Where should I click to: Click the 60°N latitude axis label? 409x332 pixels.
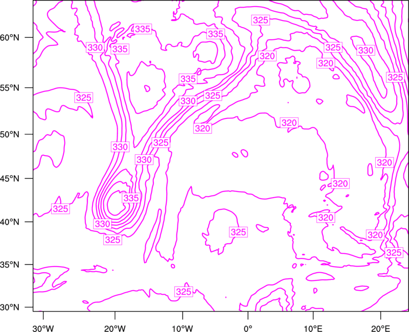click(10, 37)
